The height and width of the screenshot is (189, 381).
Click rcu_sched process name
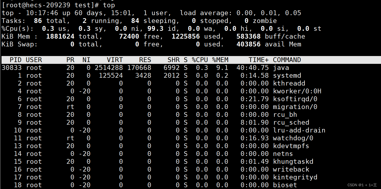tap(291, 123)
